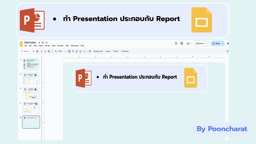This screenshot has width=256, height=144.
Task: Open the Slideshow options dropdown arrow
Action: coord(207,43)
